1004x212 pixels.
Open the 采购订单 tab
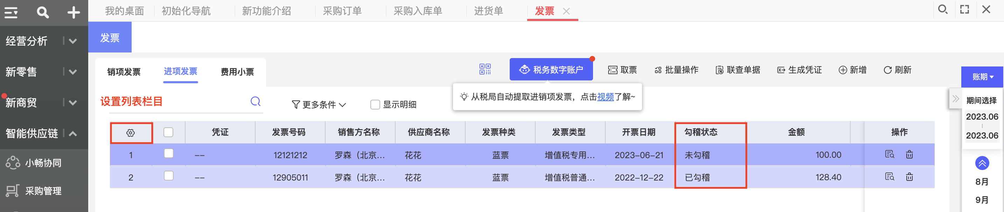pos(342,11)
